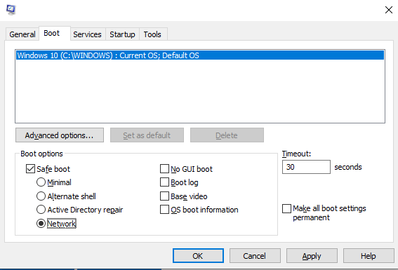The image size is (398, 270).
Task: Check Make all boot settings permanent
Action: coord(286,209)
